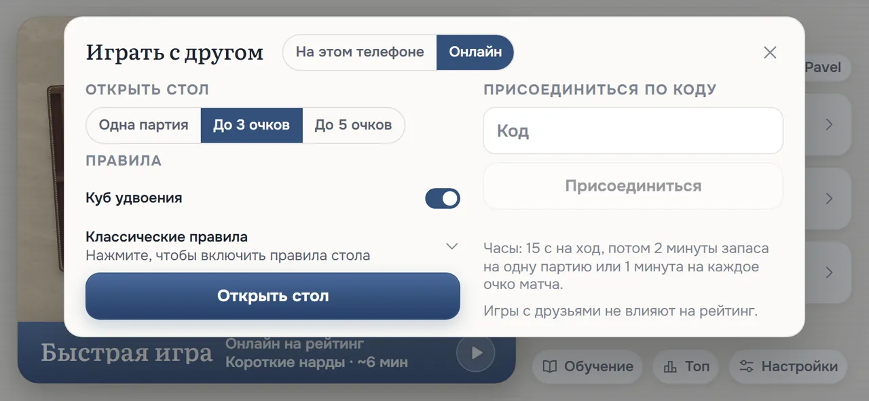Choose До 3 очков match length
Viewport: 869px width, 401px height.
[252, 126]
